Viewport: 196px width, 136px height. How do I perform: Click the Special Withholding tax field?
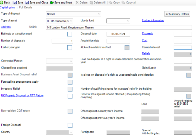click(183, 132)
